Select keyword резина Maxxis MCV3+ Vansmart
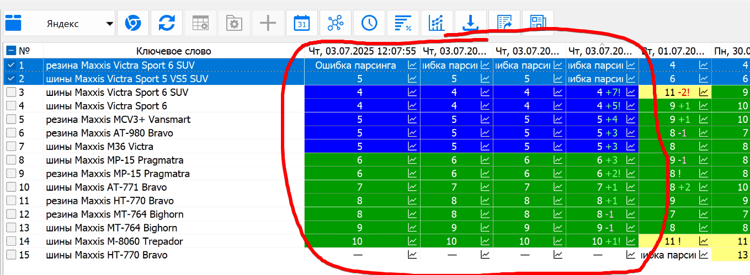 (119, 120)
